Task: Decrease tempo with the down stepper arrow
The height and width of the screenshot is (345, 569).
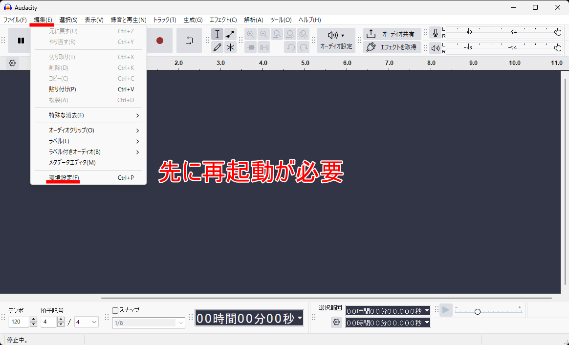Action: [33, 324]
